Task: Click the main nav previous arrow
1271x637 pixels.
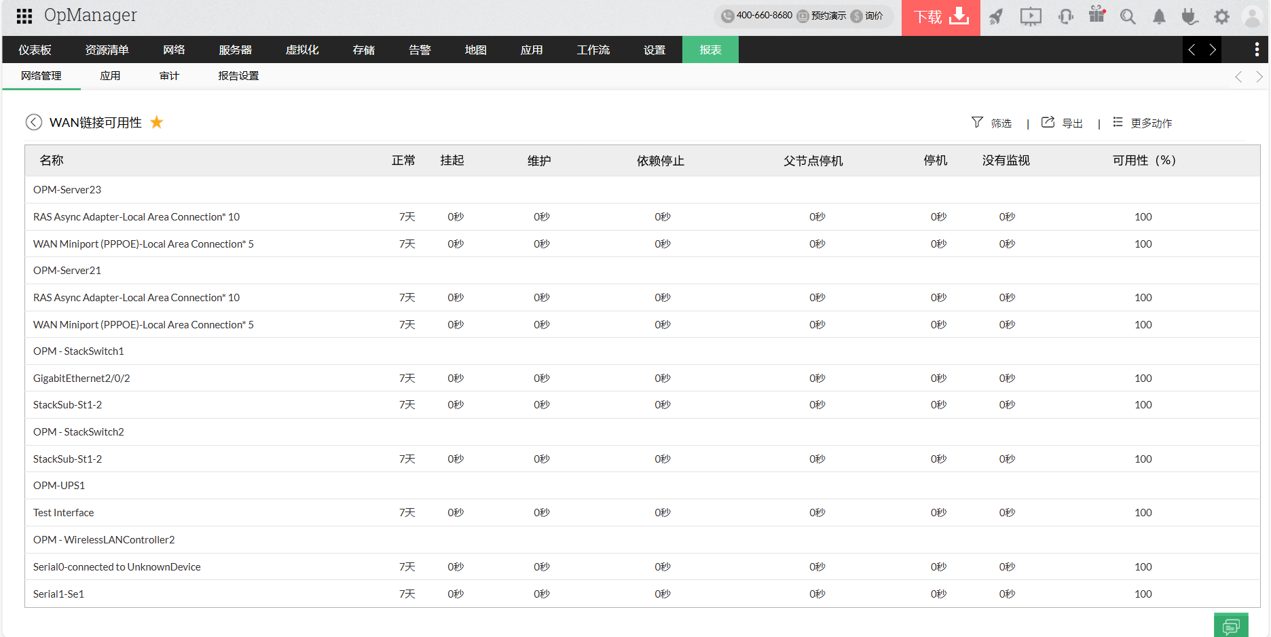Action: point(1192,50)
